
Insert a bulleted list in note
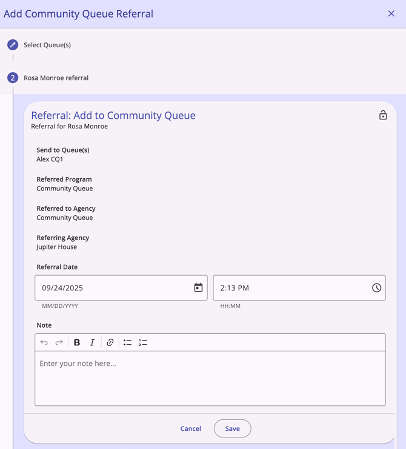coord(127,342)
